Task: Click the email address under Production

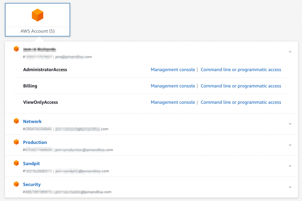Action: 84,150
